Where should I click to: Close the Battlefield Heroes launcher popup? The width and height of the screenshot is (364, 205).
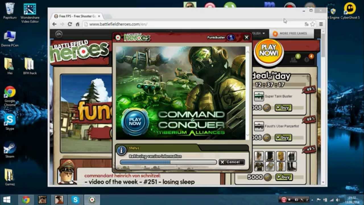tap(247, 37)
